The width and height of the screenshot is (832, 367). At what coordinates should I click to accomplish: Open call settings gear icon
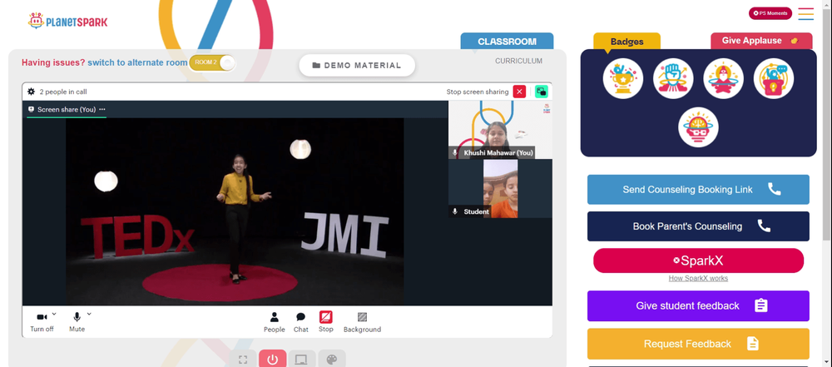click(32, 92)
